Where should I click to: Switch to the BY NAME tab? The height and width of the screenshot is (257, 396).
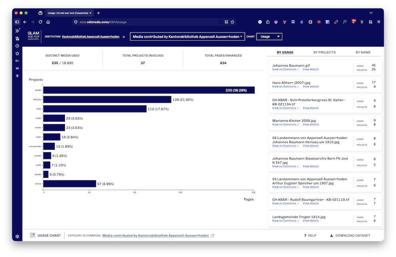pyautogui.click(x=363, y=52)
